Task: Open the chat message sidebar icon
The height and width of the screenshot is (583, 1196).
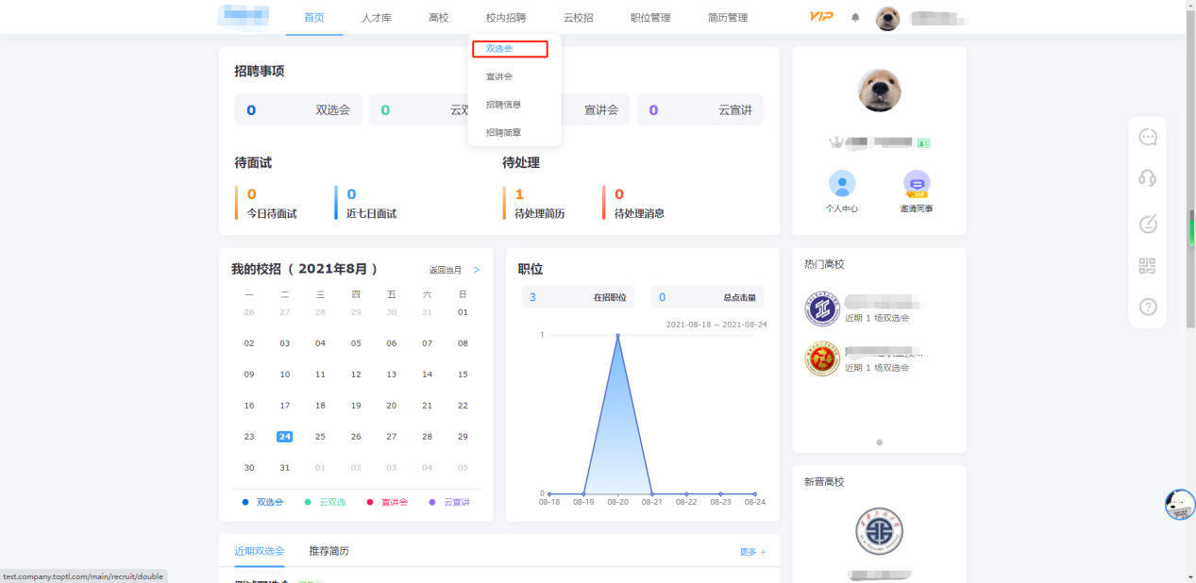Action: (x=1147, y=138)
